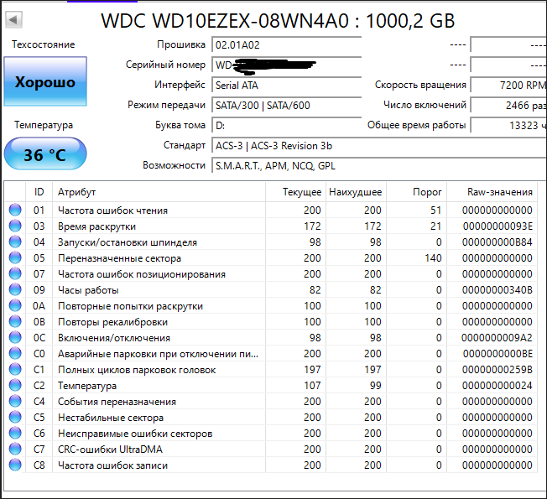Click status circle for attribute C8

15,465
